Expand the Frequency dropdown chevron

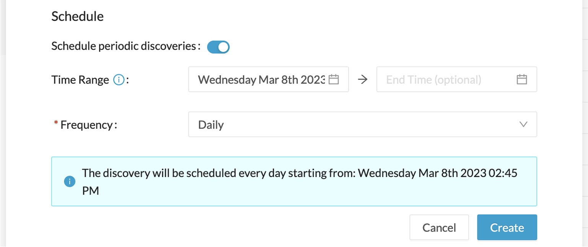coord(523,124)
